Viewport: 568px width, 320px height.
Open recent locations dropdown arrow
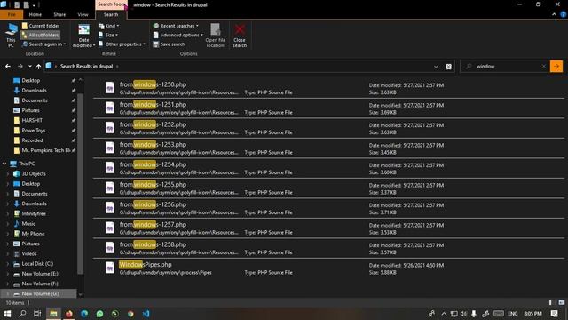coord(29,67)
